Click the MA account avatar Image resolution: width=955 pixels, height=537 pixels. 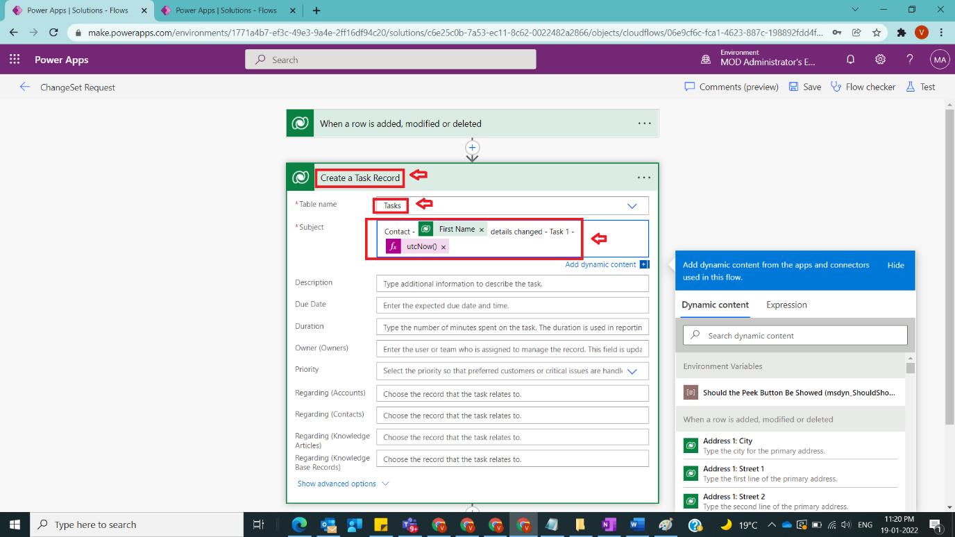point(940,60)
